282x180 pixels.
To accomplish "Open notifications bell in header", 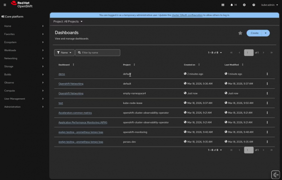I will (x=234, y=5).
